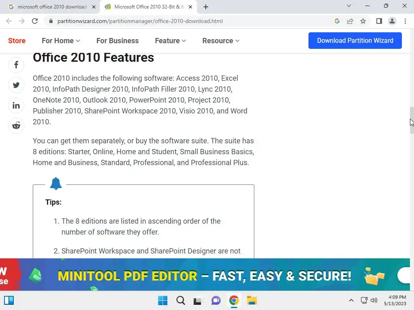Launch Teams Chat from taskbar
This screenshot has width=414, height=310.
click(216, 300)
